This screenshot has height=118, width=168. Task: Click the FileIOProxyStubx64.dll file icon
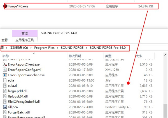click(5, 101)
